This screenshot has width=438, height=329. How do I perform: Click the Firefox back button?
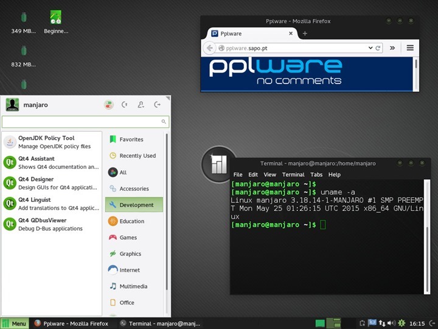click(x=209, y=48)
